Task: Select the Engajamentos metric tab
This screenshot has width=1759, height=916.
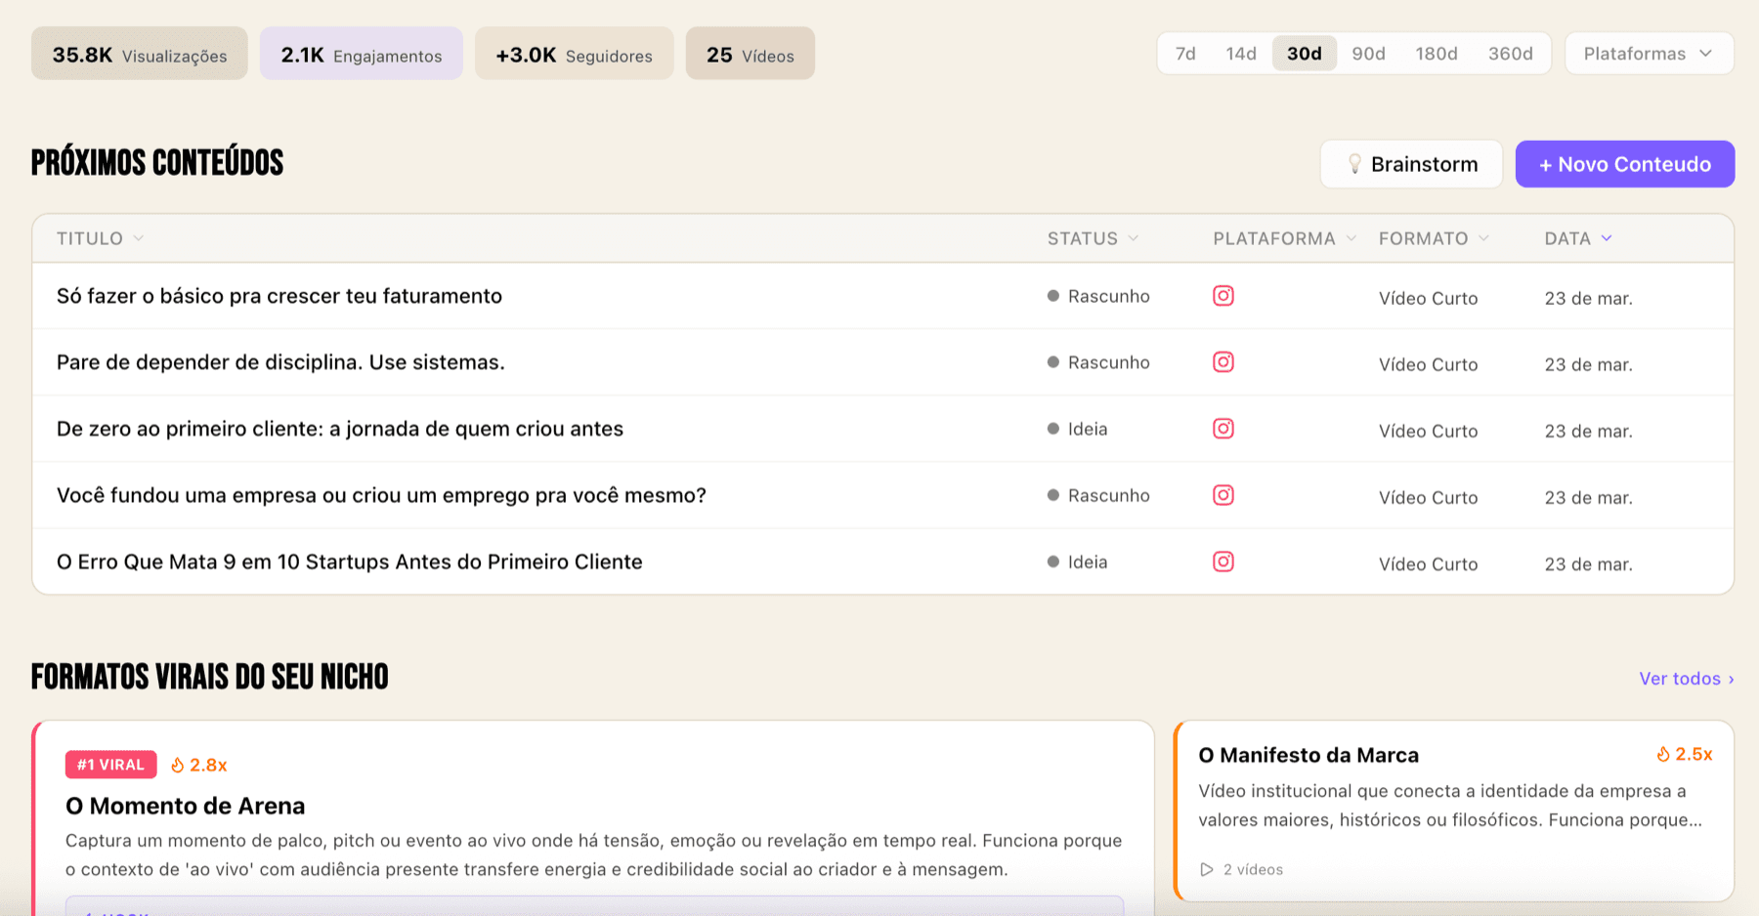Action: (361, 54)
